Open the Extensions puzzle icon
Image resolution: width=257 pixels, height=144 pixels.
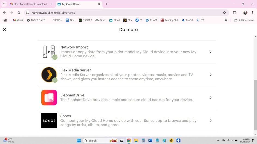(235, 12)
